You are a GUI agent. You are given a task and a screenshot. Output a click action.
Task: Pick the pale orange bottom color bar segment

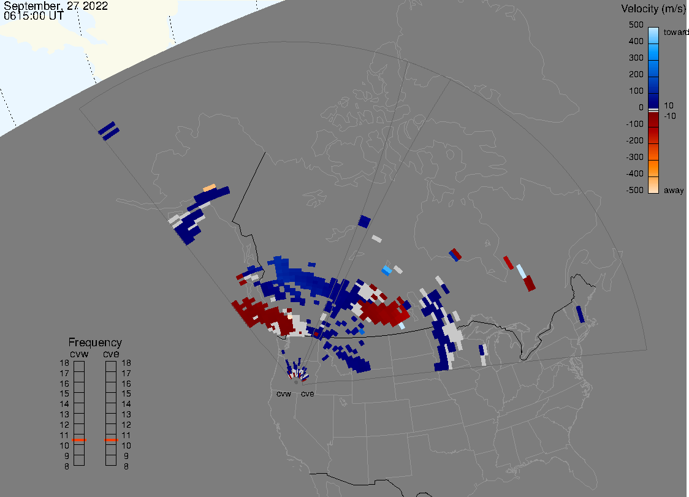pyautogui.click(x=653, y=185)
